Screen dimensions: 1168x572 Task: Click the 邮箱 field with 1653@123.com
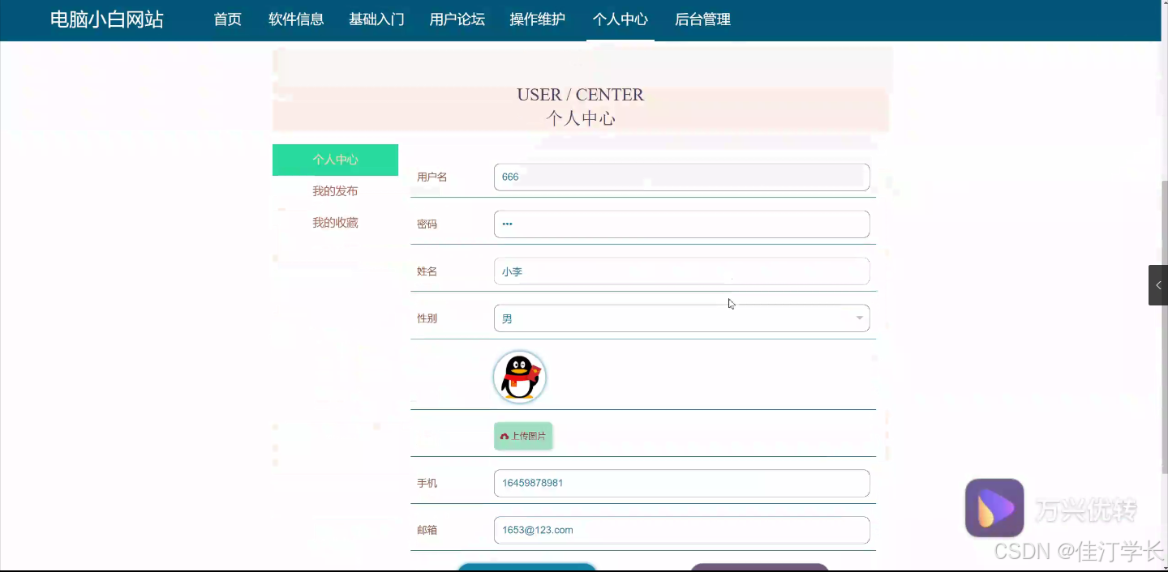681,530
